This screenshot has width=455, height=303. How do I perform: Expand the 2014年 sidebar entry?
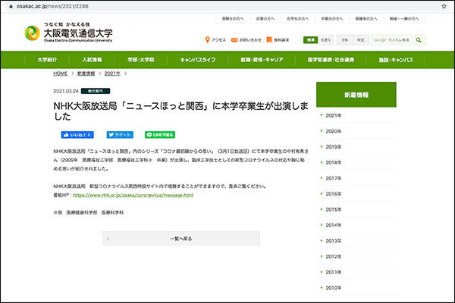coord(356,225)
